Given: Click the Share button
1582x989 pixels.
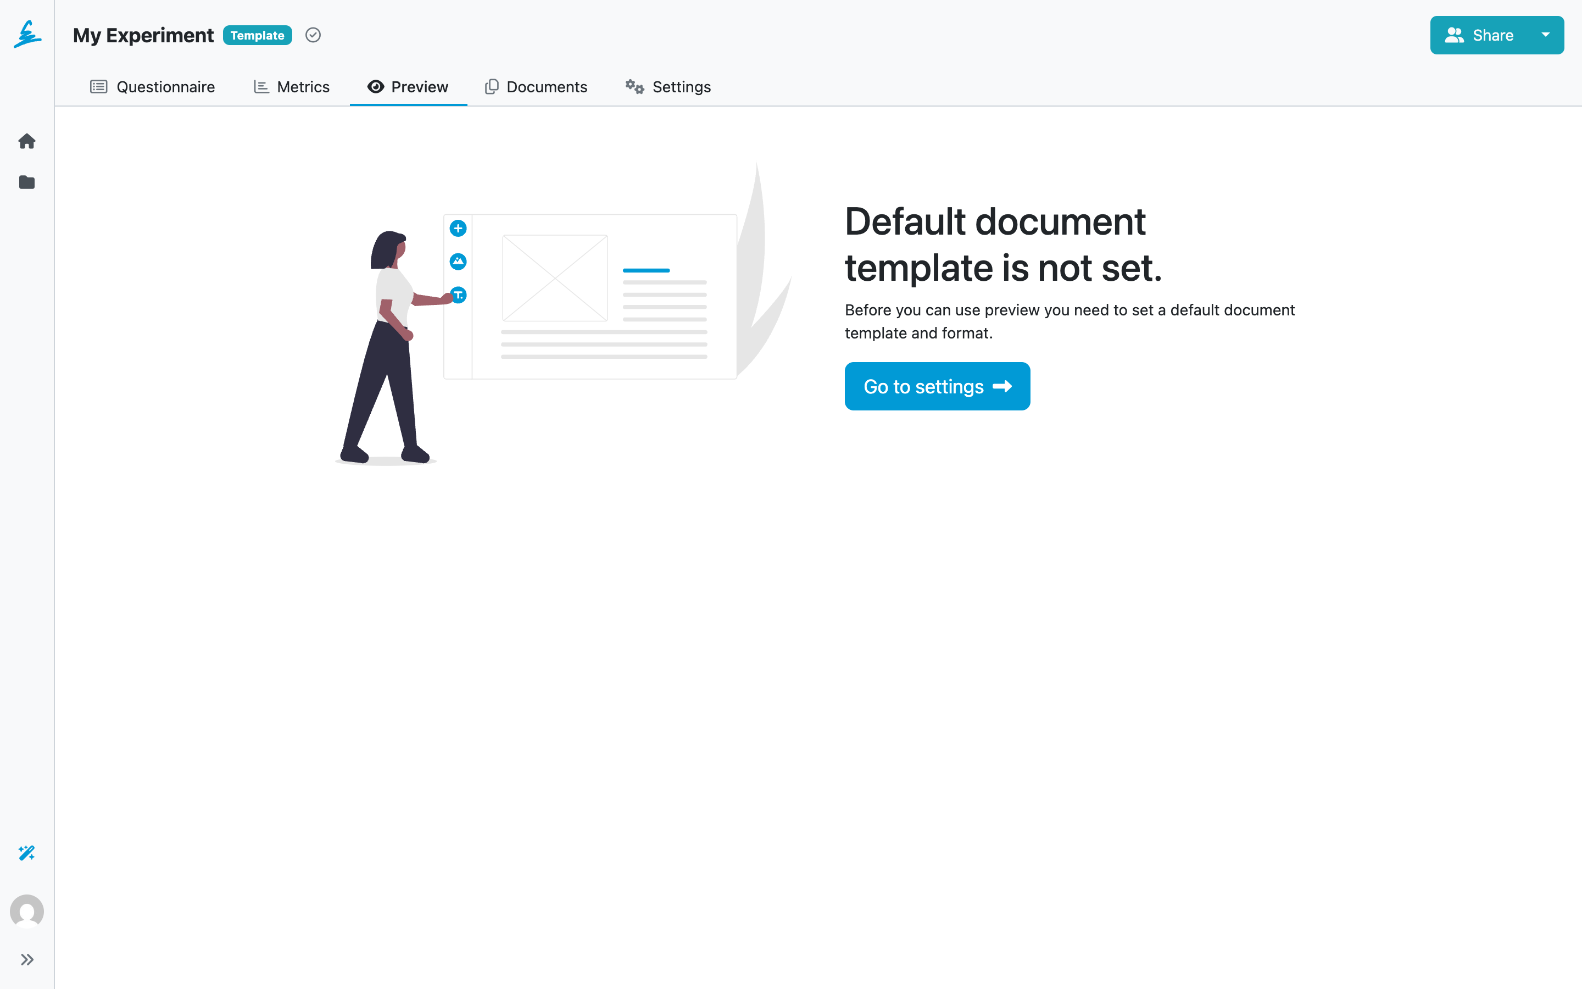Looking at the screenshot, I should [1479, 35].
